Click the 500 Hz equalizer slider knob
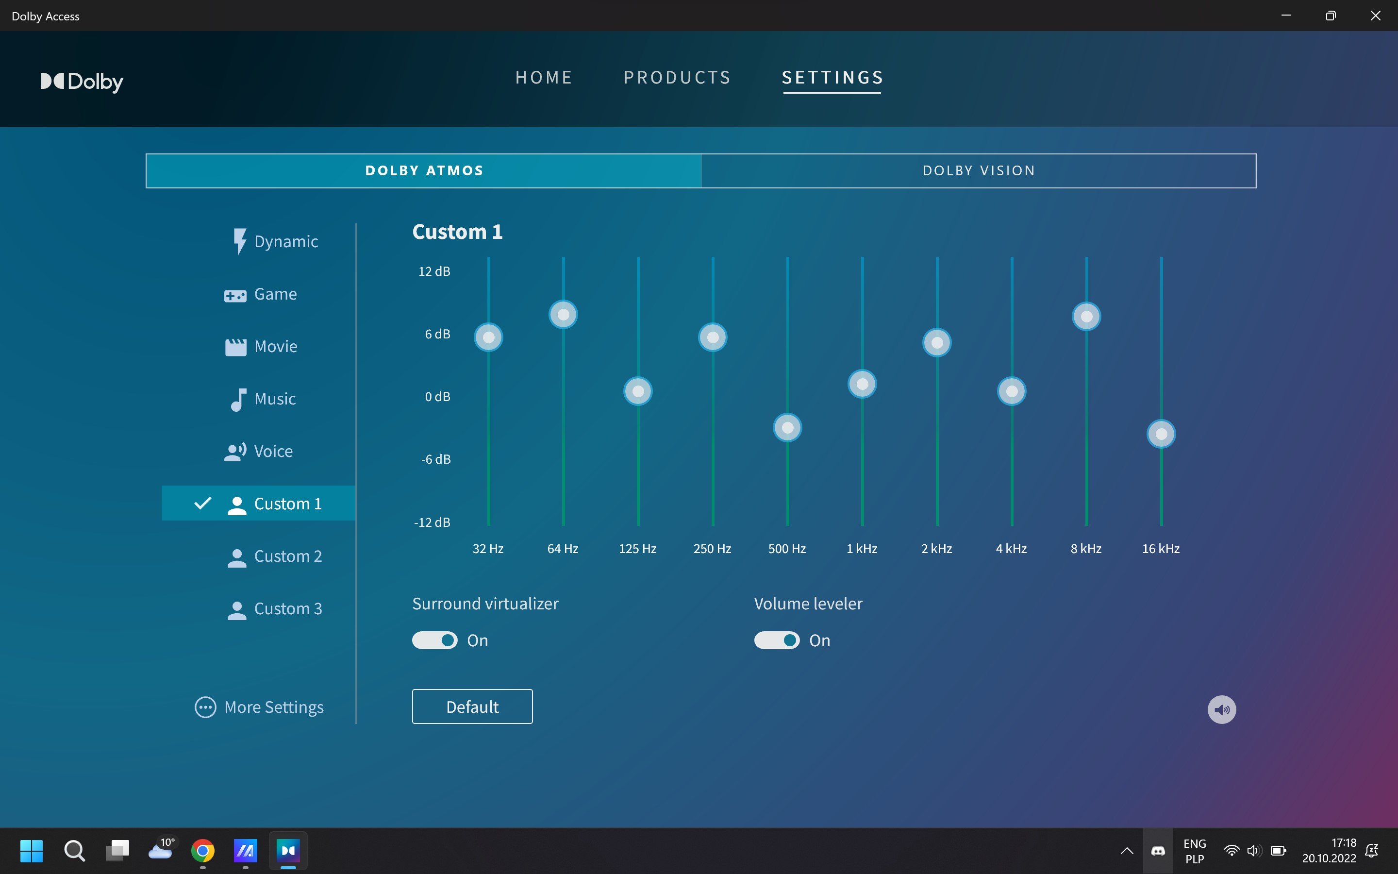Viewport: 1398px width, 874px height. [x=787, y=428]
